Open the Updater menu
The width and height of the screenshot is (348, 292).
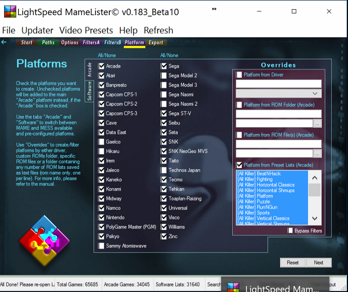tap(37, 30)
